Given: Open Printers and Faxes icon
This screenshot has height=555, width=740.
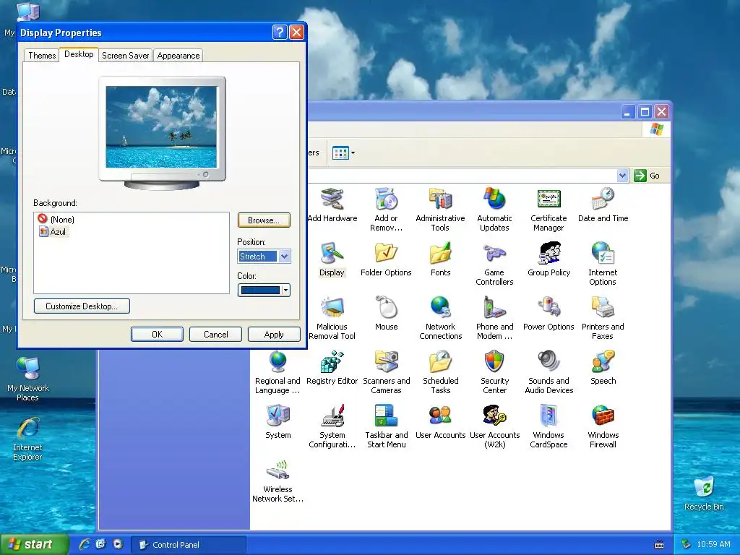Looking at the screenshot, I should pyautogui.click(x=603, y=318).
